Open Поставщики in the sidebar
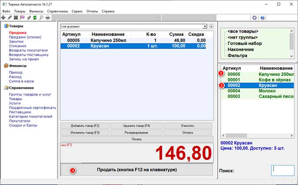Screen dimensions: 298x185 point(20,112)
